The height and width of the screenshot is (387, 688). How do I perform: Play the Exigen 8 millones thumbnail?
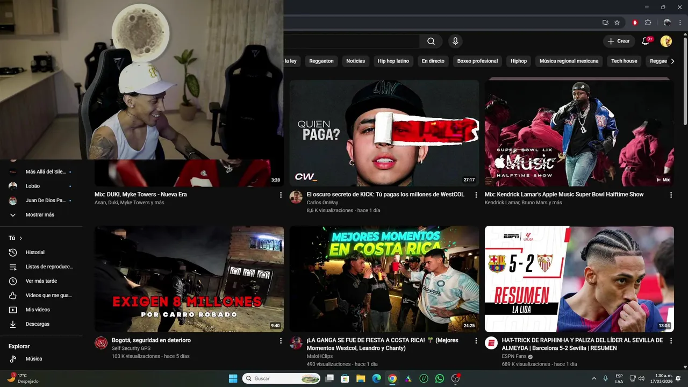pos(189,279)
